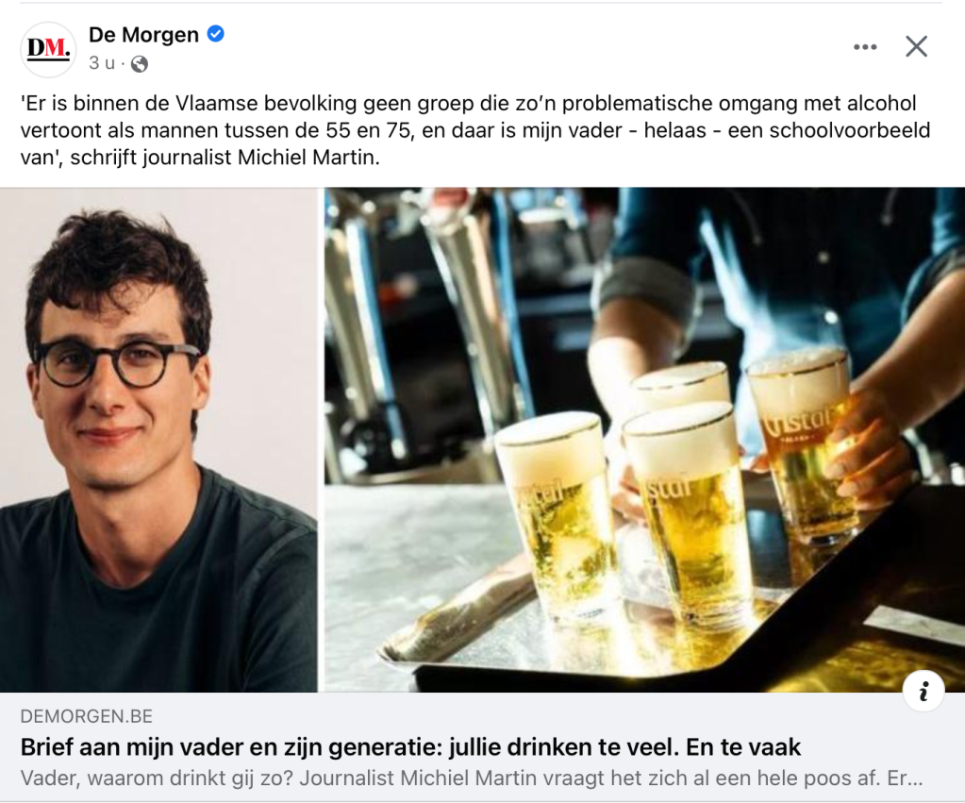Click the blue verified badge
Screen dimensions: 965x803
pos(215,34)
